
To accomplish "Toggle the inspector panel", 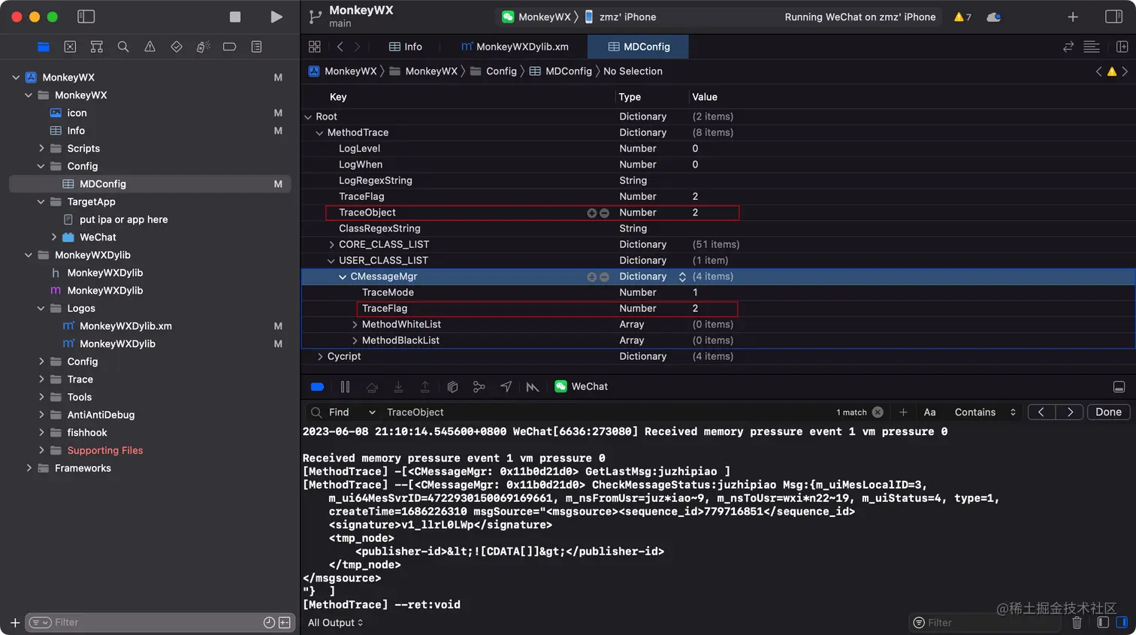I will (1113, 17).
